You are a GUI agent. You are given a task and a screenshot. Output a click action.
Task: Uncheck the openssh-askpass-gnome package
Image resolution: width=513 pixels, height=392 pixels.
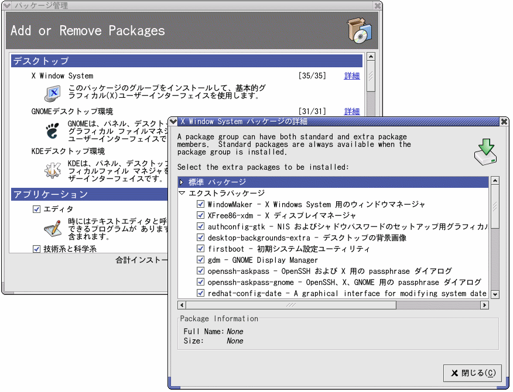pyautogui.click(x=200, y=282)
